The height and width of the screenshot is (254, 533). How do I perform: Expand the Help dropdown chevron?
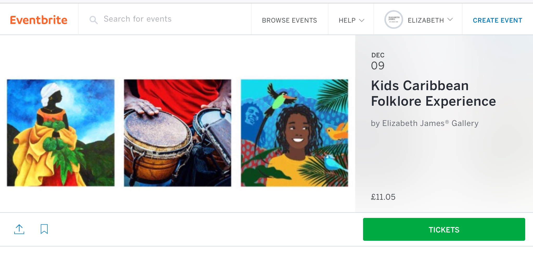tap(362, 20)
